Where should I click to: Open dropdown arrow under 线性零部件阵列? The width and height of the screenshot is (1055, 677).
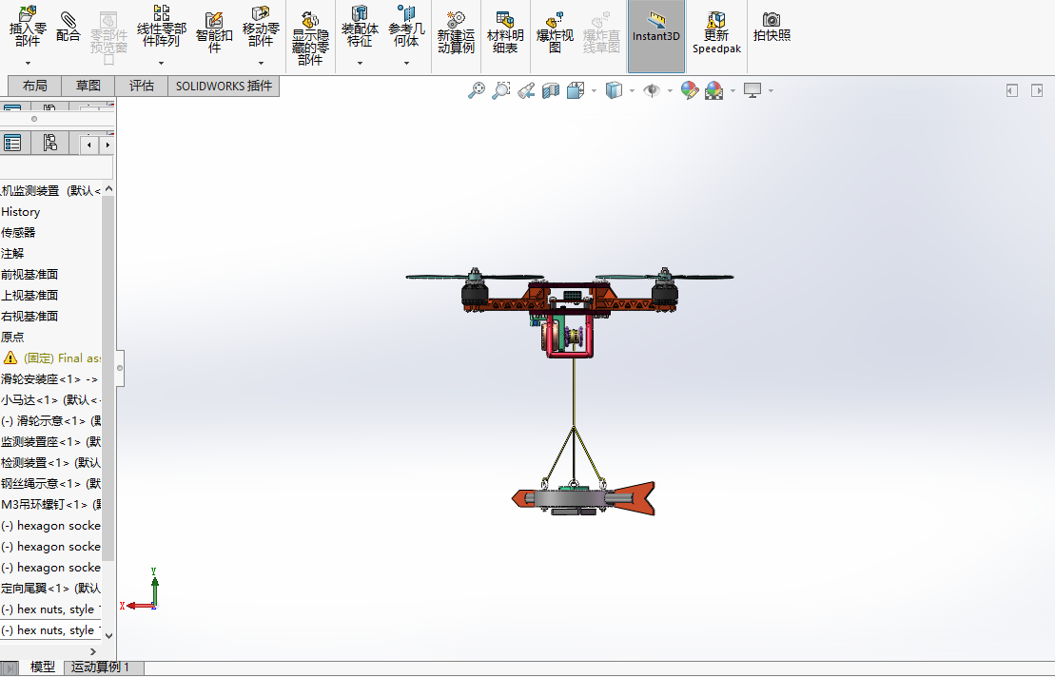click(x=162, y=63)
